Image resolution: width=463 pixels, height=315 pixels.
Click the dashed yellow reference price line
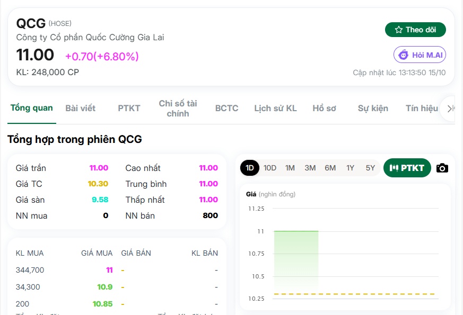click(x=354, y=294)
